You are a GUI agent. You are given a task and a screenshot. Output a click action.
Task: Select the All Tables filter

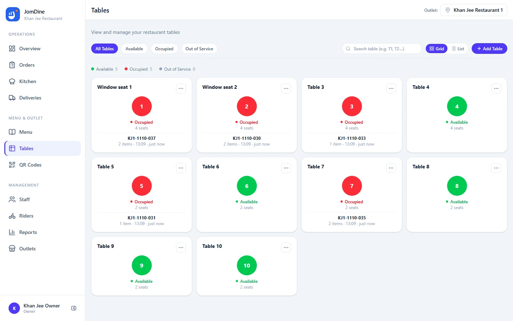[104, 49]
